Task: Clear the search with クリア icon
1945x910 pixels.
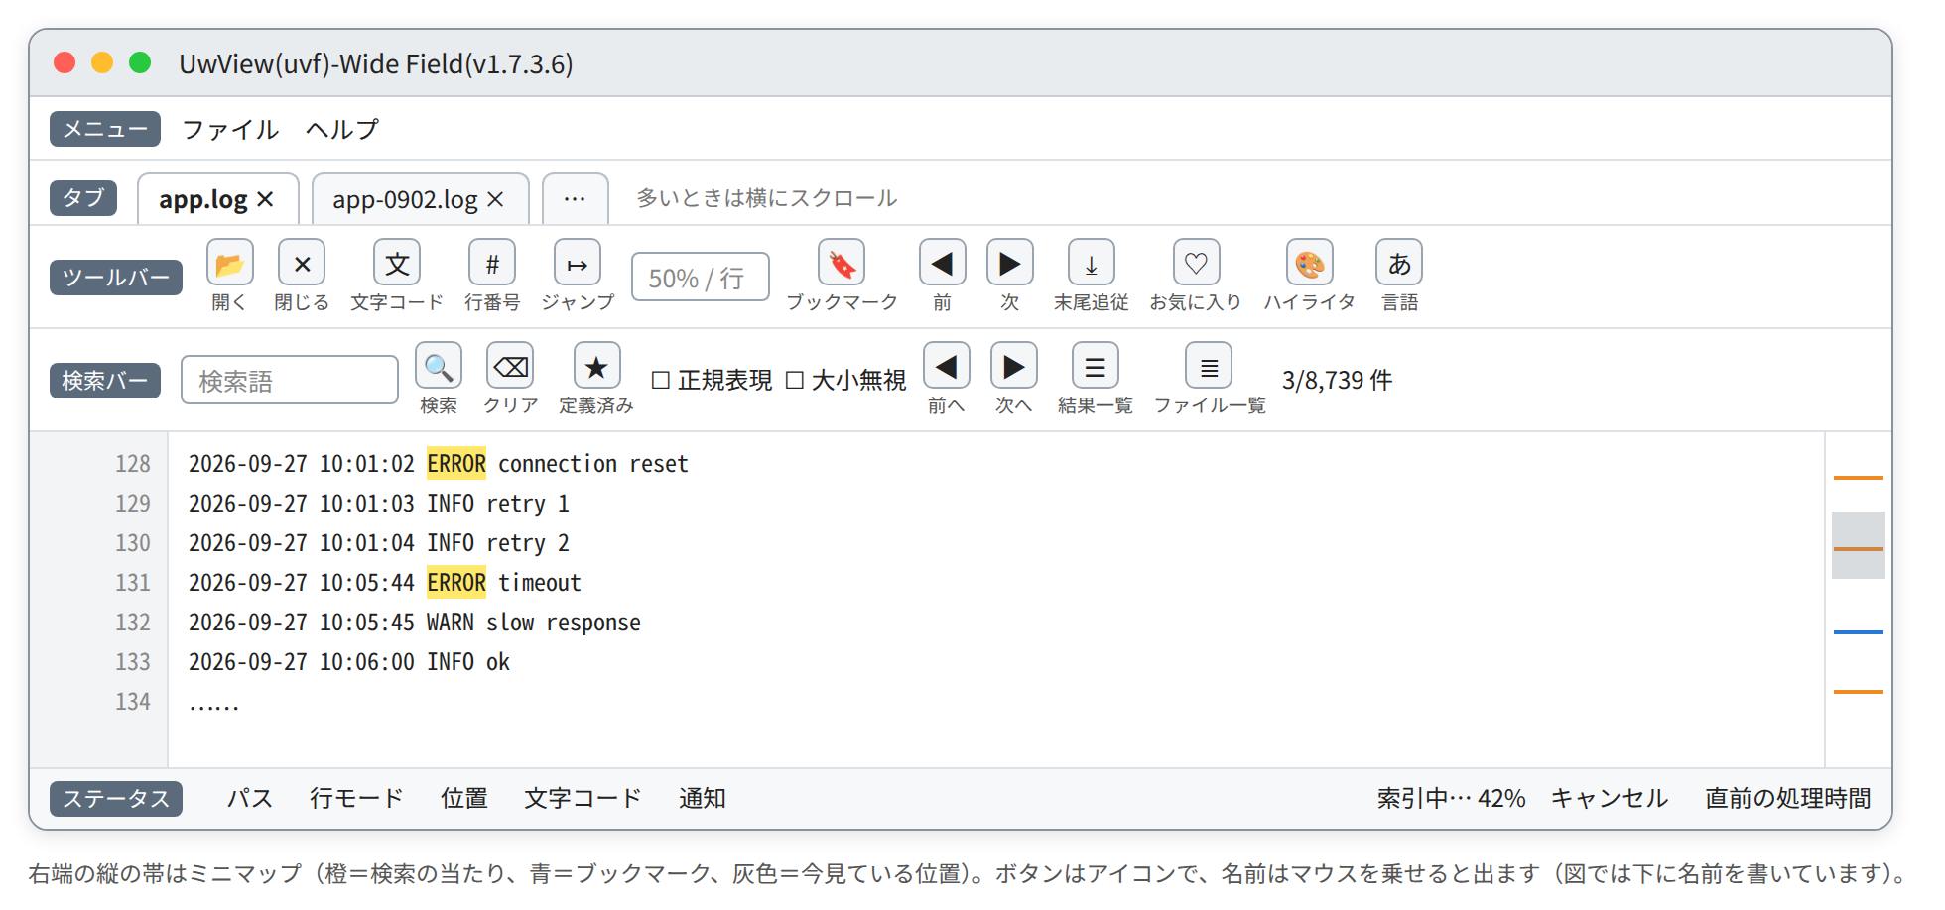Action: click(x=509, y=366)
